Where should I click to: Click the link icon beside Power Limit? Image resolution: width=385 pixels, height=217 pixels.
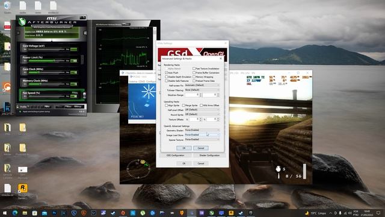coord(82,60)
